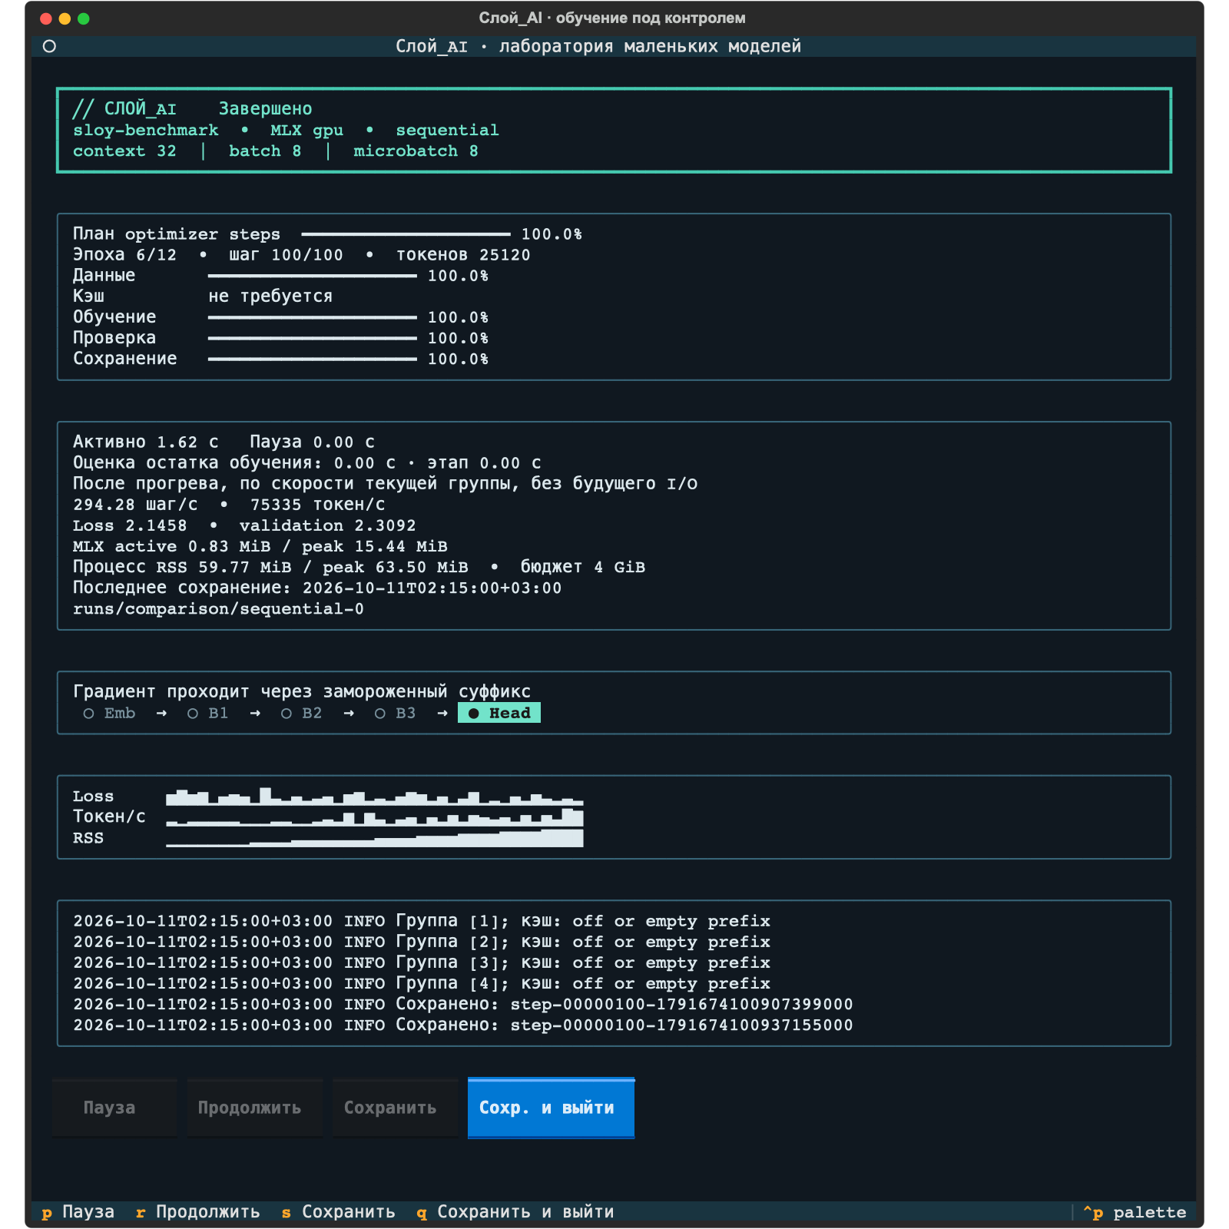Click the Группа [1] log line
The width and height of the screenshot is (1229, 1229).
point(422,921)
